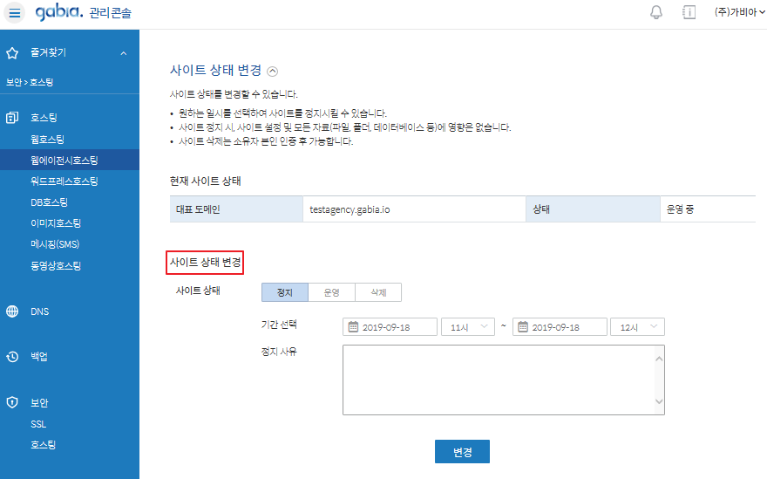Collapse the 사이트 상태 변경 heading
The width and height of the screenshot is (767, 479).
point(273,72)
